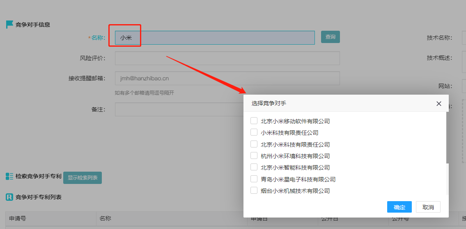Click the 检索竞争对手专利 list icon
The height and width of the screenshot is (229, 466).
[9, 177]
